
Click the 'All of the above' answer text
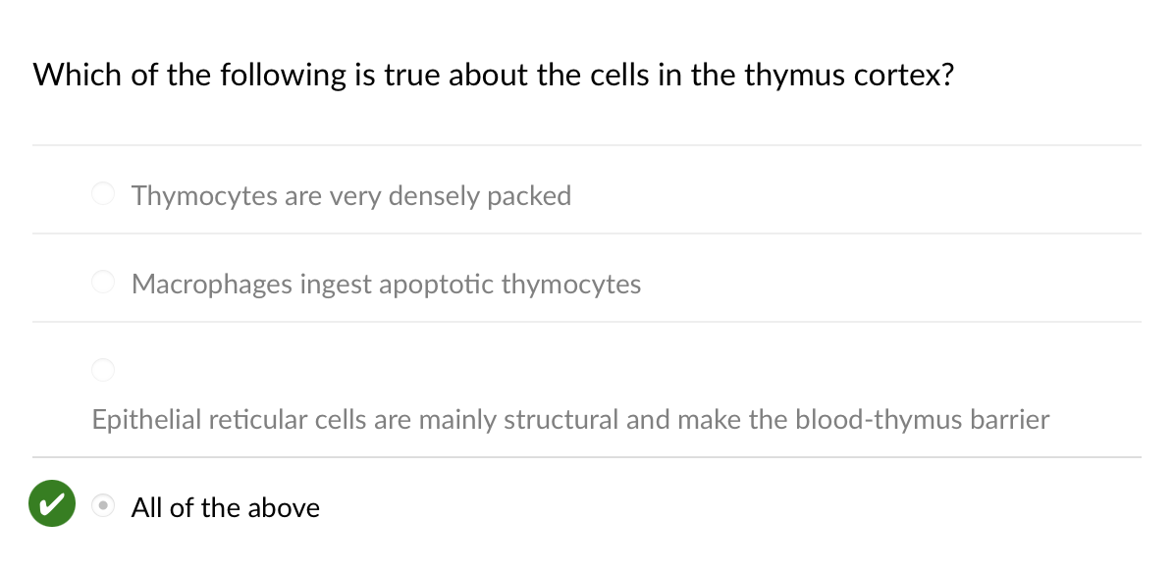point(225,507)
